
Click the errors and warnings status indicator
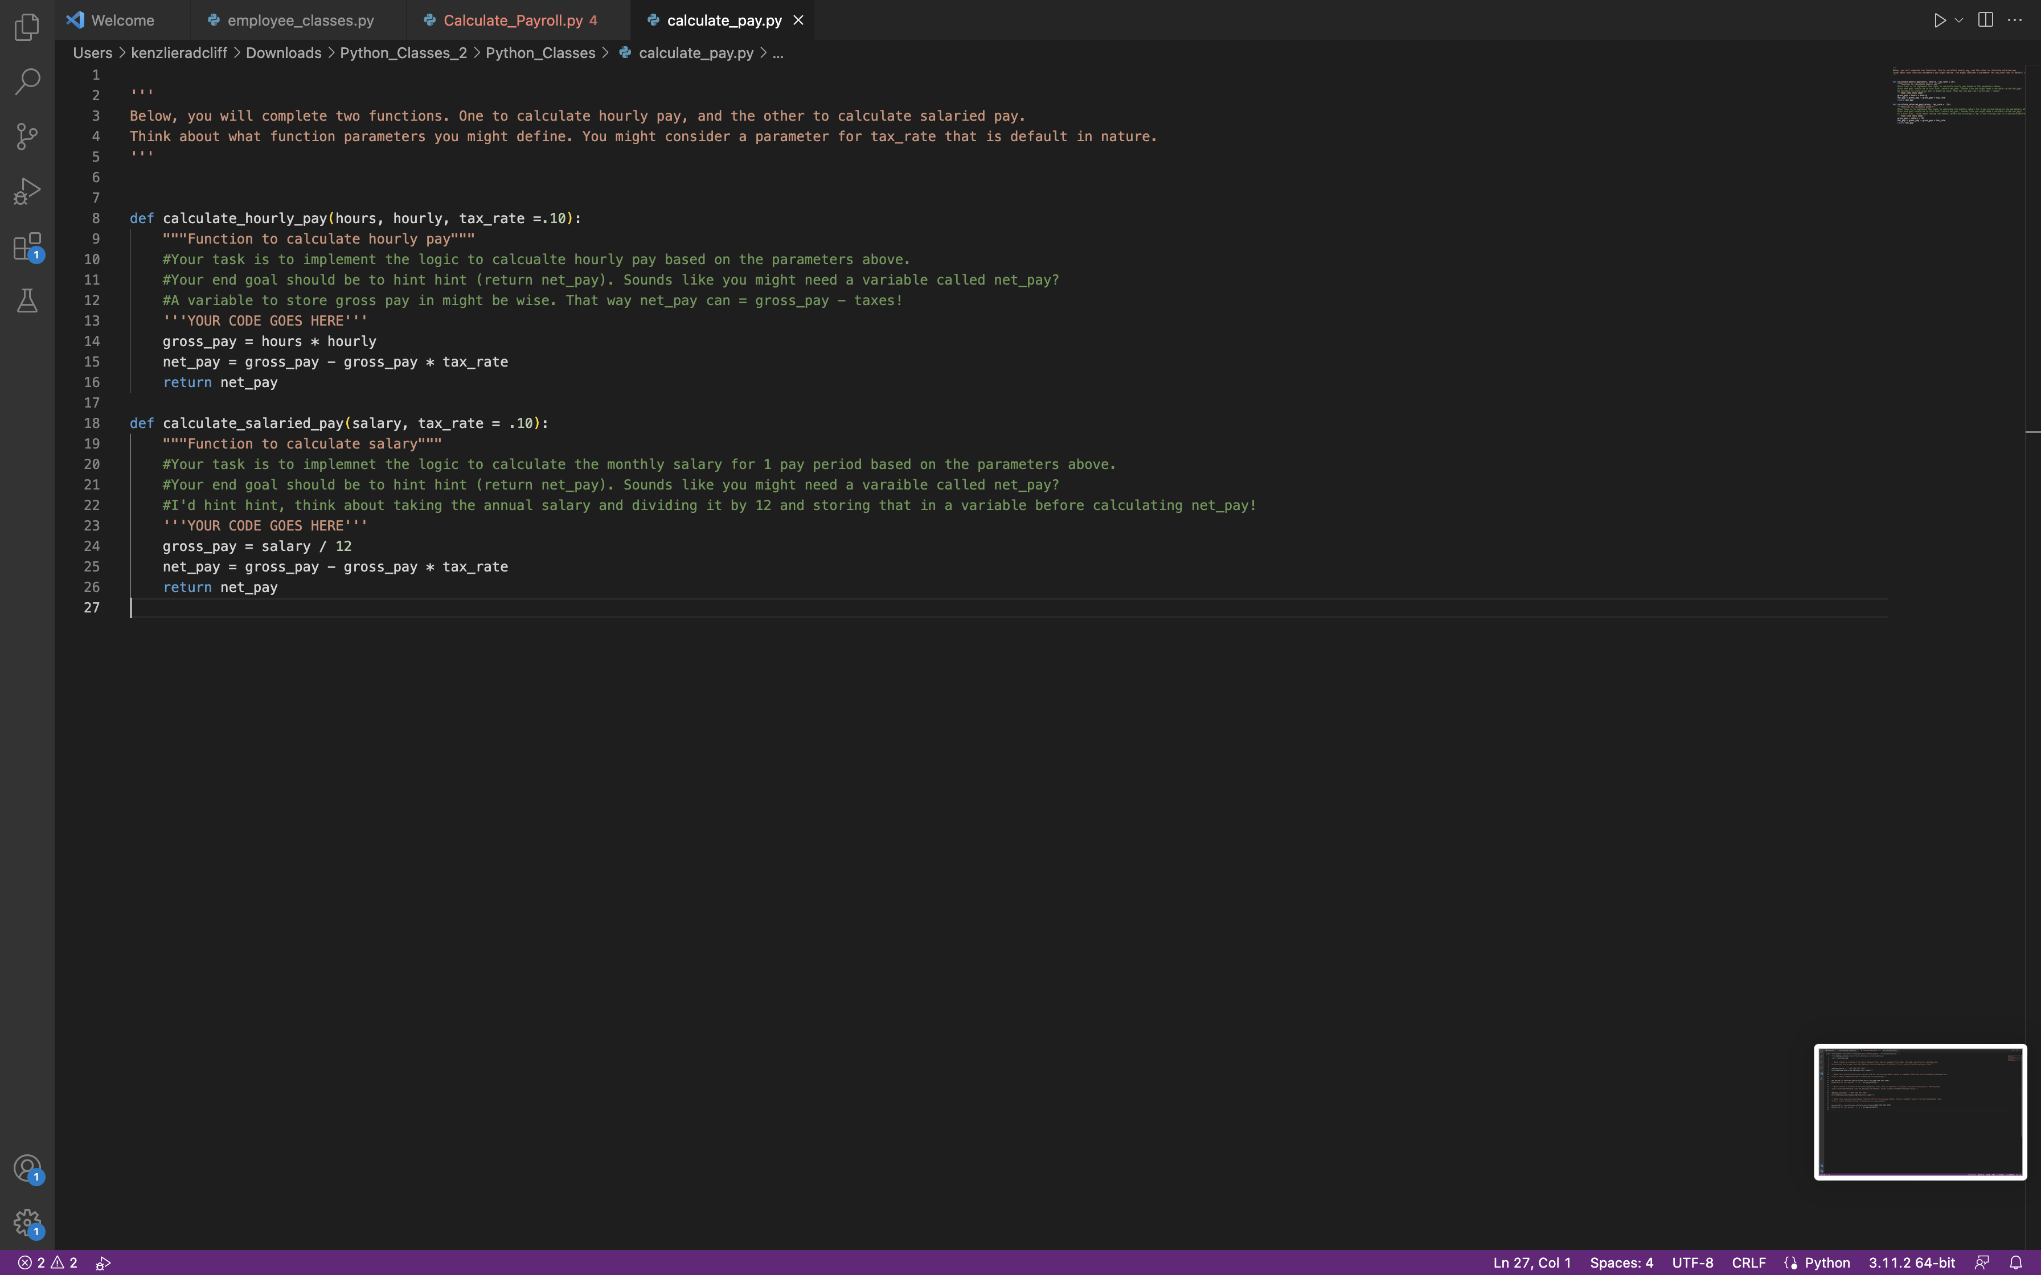48,1262
